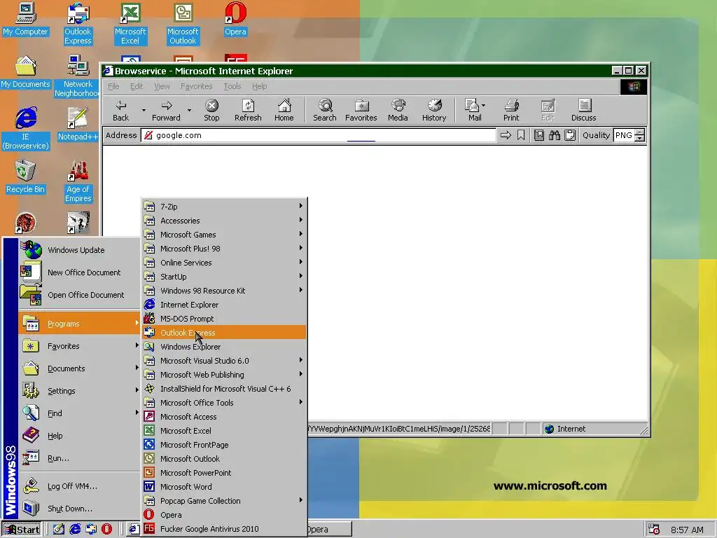
Task: Choose Log Off VM4 in Start menu
Action: tap(79, 486)
